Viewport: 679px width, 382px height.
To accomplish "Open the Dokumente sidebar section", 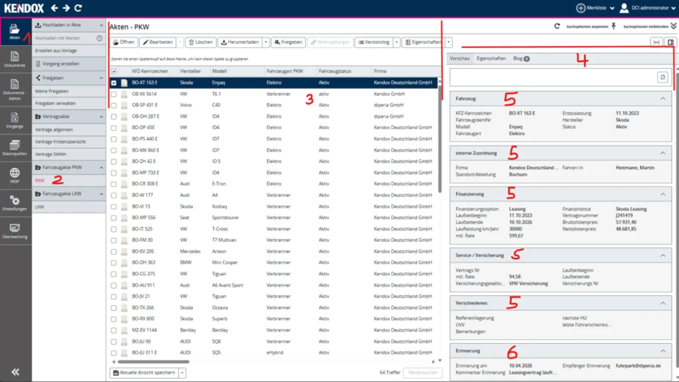I will coord(15,59).
